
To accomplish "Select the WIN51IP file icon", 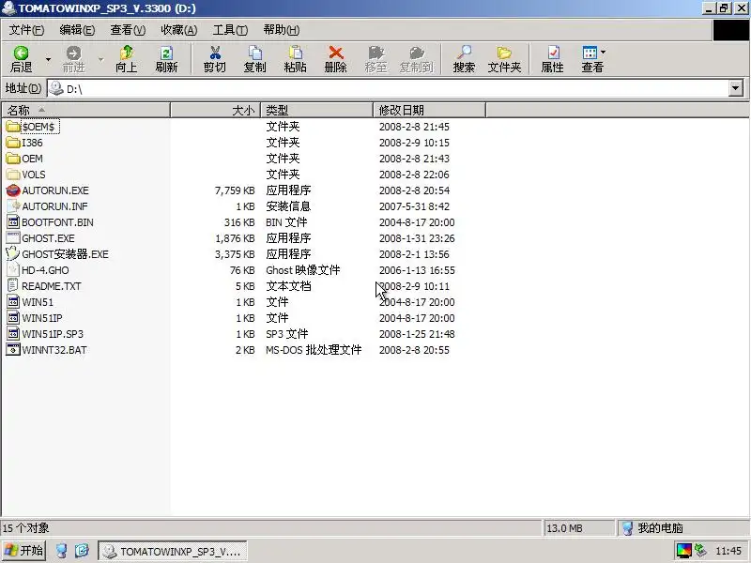I will click(x=13, y=318).
